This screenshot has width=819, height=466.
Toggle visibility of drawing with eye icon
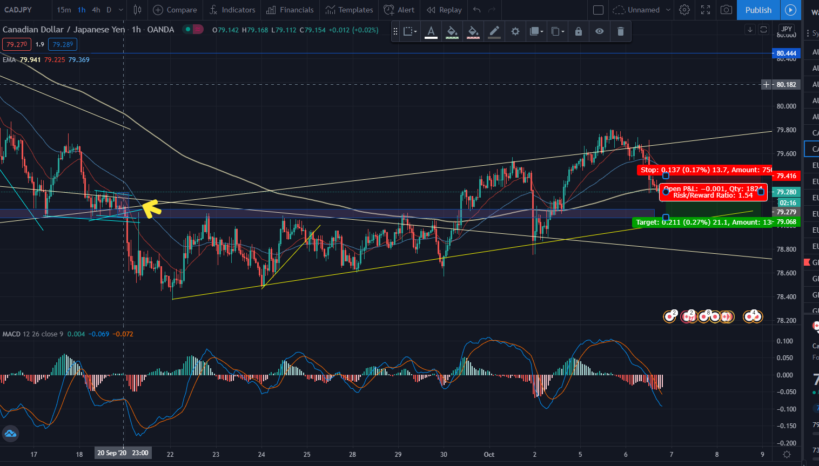tap(600, 32)
